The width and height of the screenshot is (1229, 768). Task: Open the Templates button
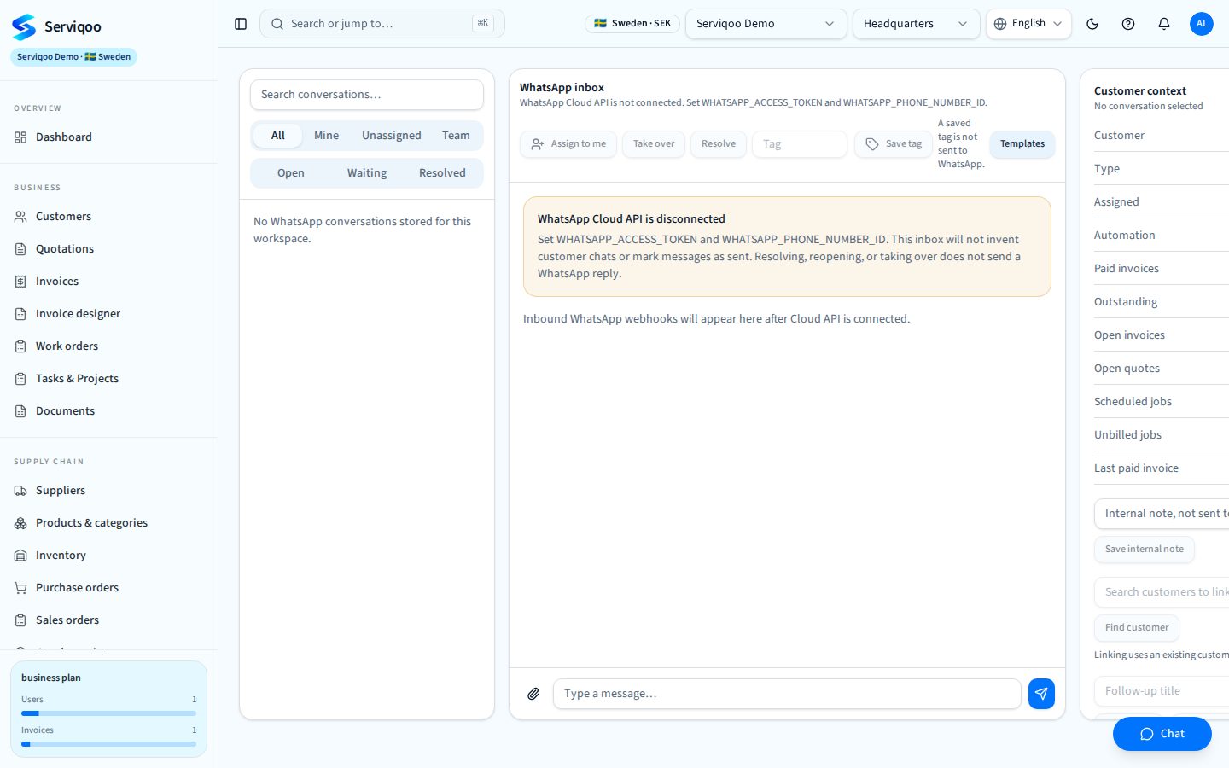pyautogui.click(x=1022, y=144)
